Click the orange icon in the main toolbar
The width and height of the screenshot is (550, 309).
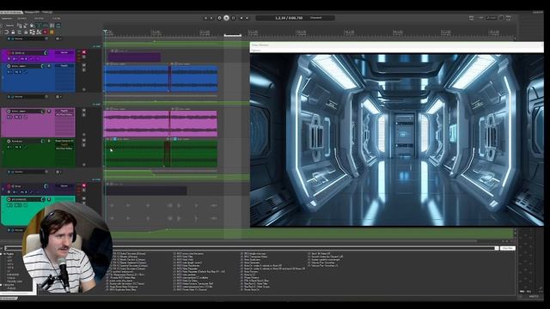tap(52, 32)
